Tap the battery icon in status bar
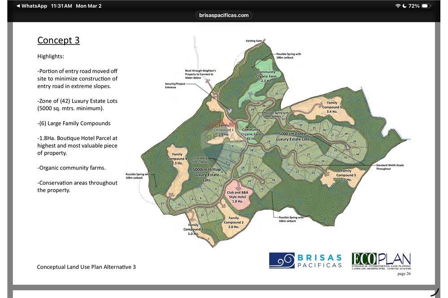 (426, 6)
